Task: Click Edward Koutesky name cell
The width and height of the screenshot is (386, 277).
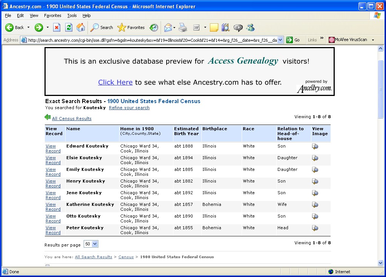Action: [x=87, y=146]
